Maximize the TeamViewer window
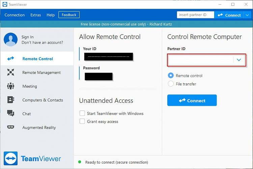The image size is (253, 169). (233, 4)
